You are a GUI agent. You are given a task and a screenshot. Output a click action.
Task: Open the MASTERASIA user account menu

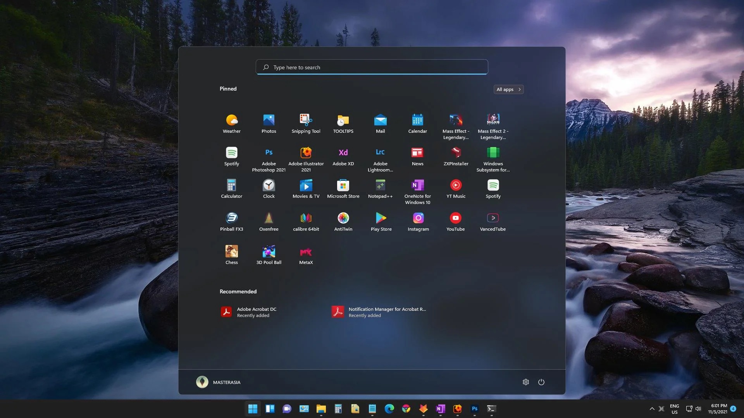(x=218, y=382)
